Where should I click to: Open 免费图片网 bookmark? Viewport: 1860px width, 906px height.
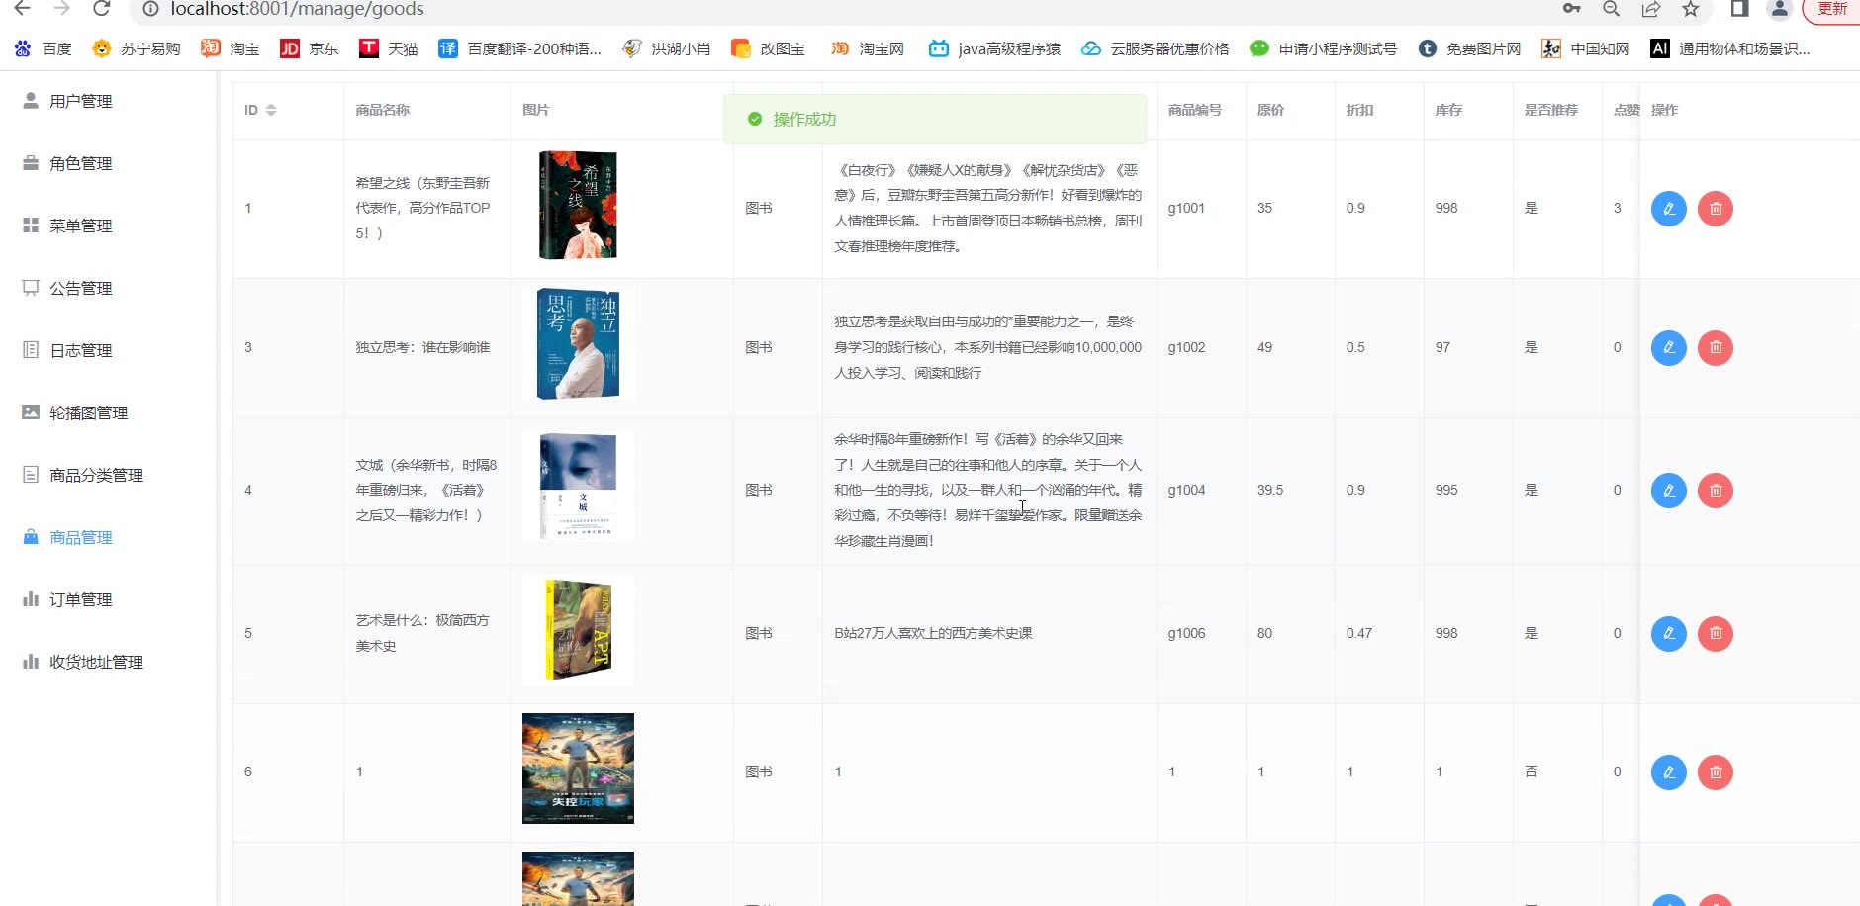1469,48
